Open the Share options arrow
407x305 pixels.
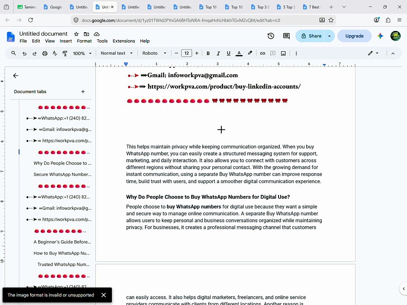pyautogui.click(x=329, y=36)
